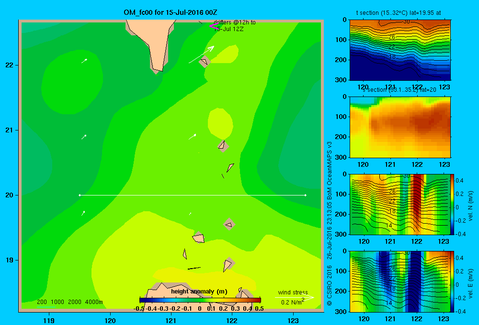Click the small island near 121.5E, 22N
479x325 pixels.
[205, 62]
